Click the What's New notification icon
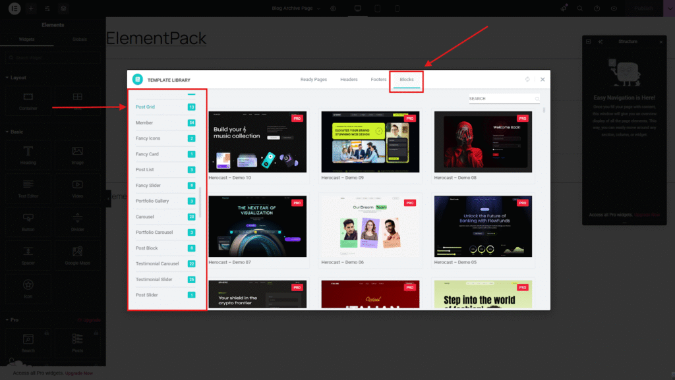 [564, 8]
